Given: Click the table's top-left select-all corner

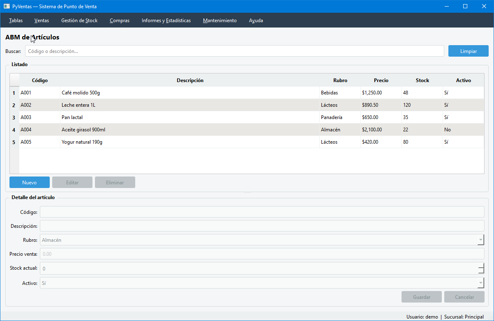Looking at the screenshot, I should [14, 80].
